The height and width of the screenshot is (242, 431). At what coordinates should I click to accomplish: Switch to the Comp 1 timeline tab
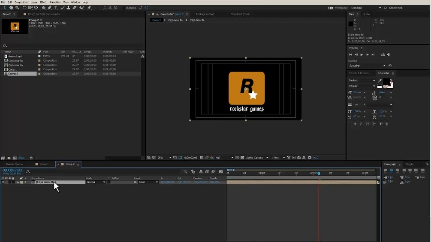[x=44, y=164]
